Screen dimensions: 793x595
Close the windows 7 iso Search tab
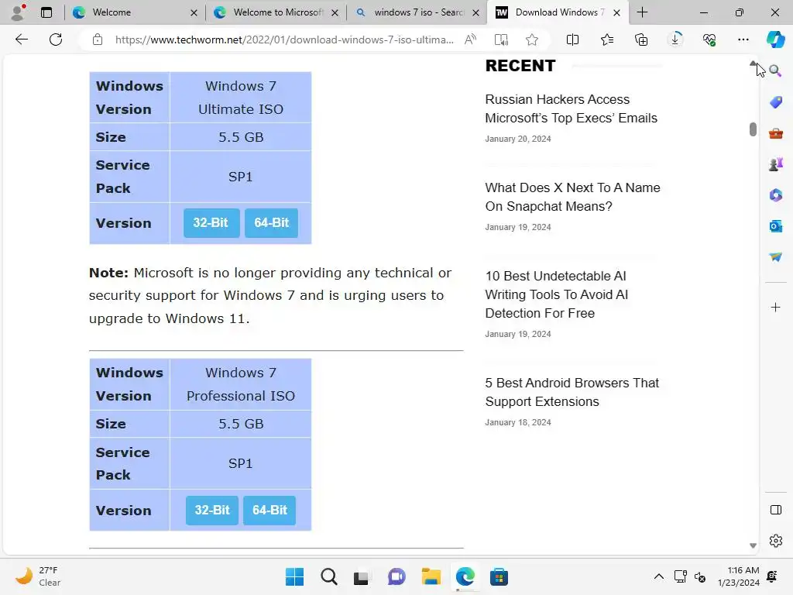click(x=476, y=12)
